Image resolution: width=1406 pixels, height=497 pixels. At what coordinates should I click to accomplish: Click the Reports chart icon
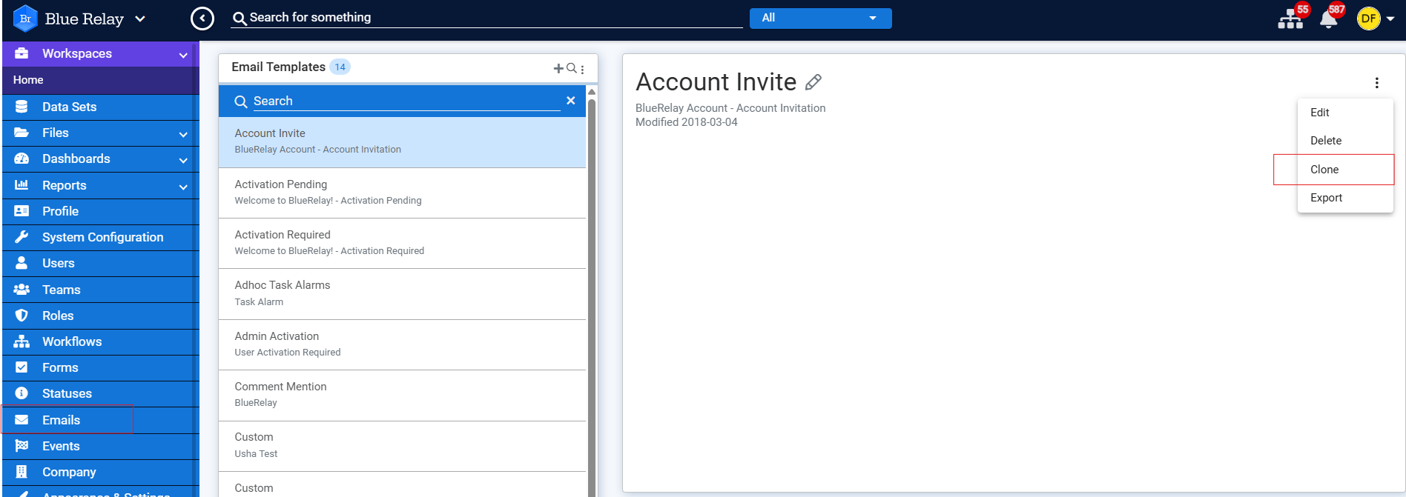pyautogui.click(x=22, y=185)
